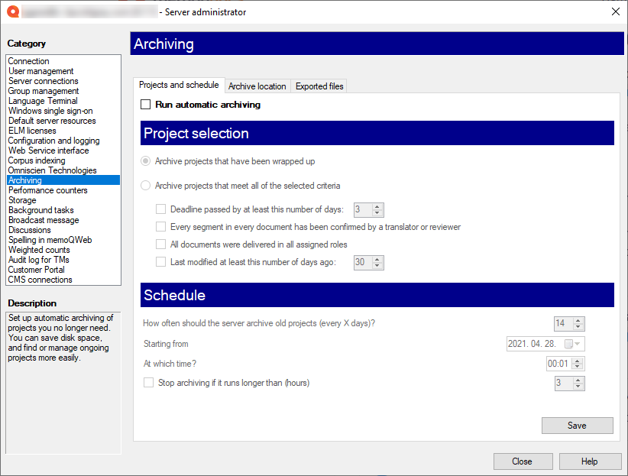Open the Exported files tab
628x476 pixels.
click(319, 86)
